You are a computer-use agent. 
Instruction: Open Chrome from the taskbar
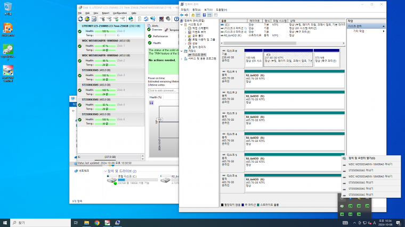click(x=97, y=223)
